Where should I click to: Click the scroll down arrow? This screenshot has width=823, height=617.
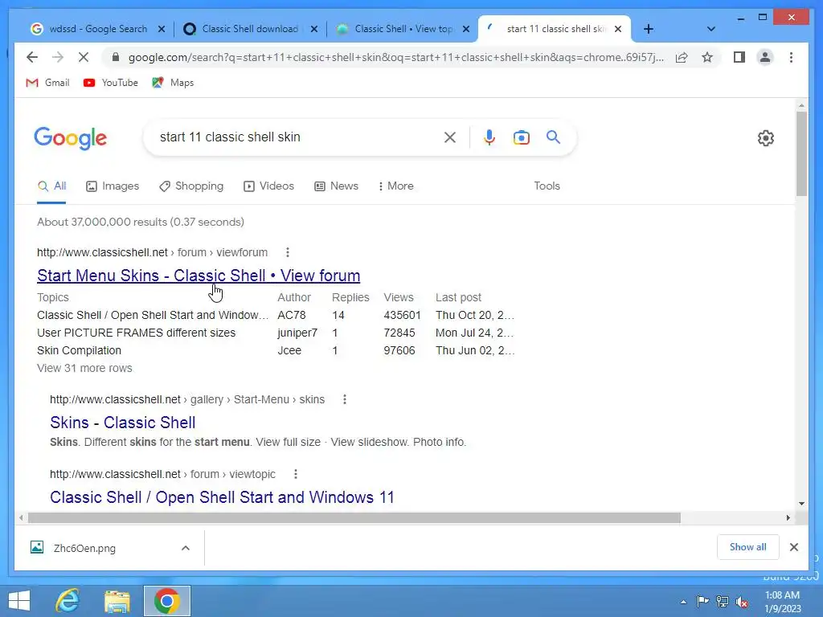[x=801, y=503]
